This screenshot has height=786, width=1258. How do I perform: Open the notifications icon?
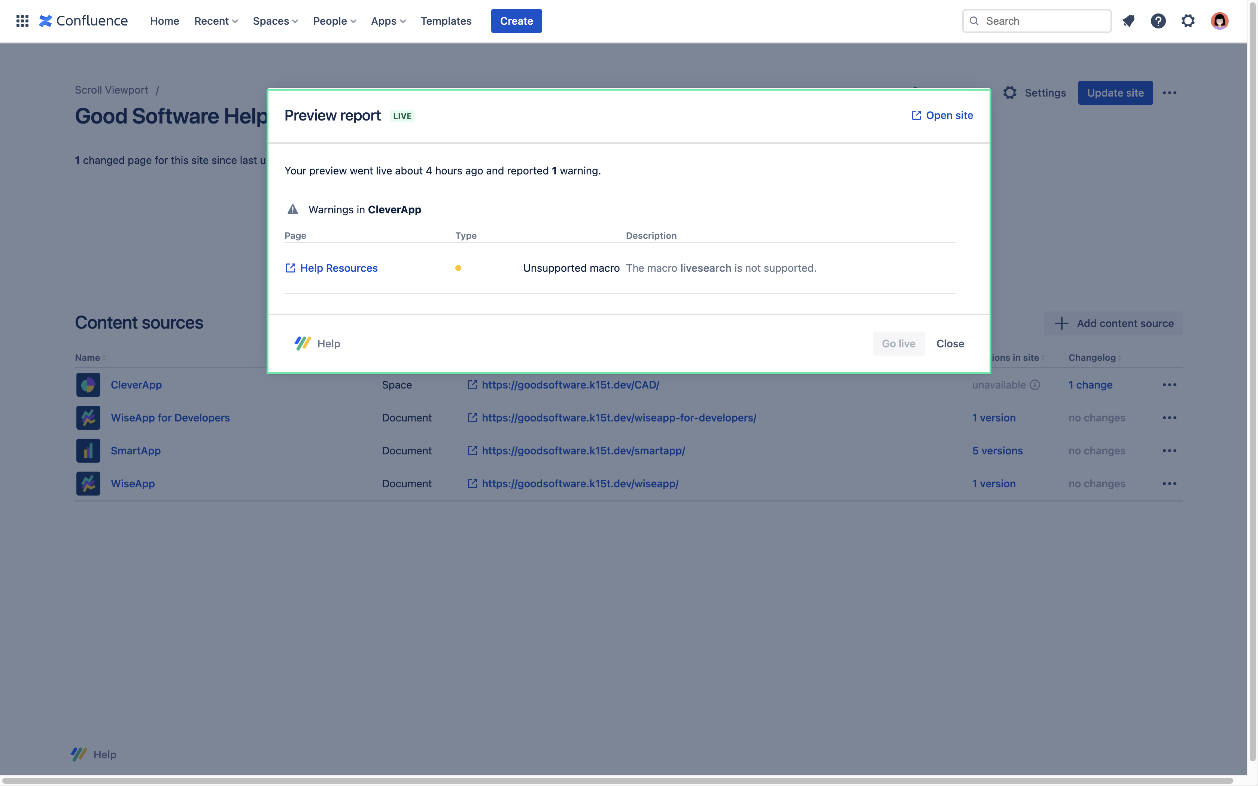coord(1128,21)
